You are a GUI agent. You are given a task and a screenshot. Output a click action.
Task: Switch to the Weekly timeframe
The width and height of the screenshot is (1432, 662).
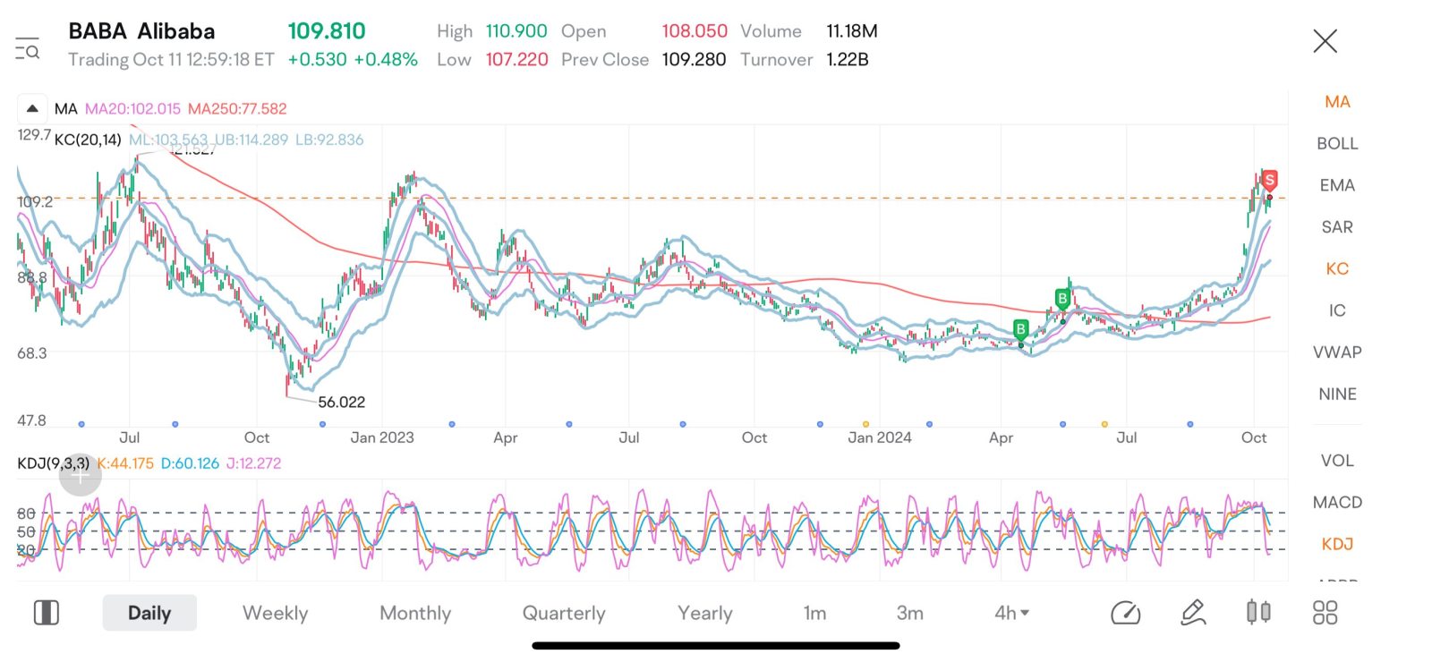point(276,613)
